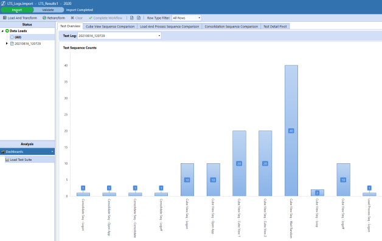The height and width of the screenshot is (241, 382).
Task: Switch to Cube View Sequence Comparison tab
Action: (x=110, y=27)
